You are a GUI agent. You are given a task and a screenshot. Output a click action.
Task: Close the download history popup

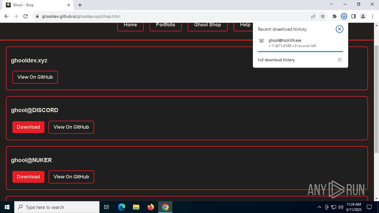(x=340, y=29)
